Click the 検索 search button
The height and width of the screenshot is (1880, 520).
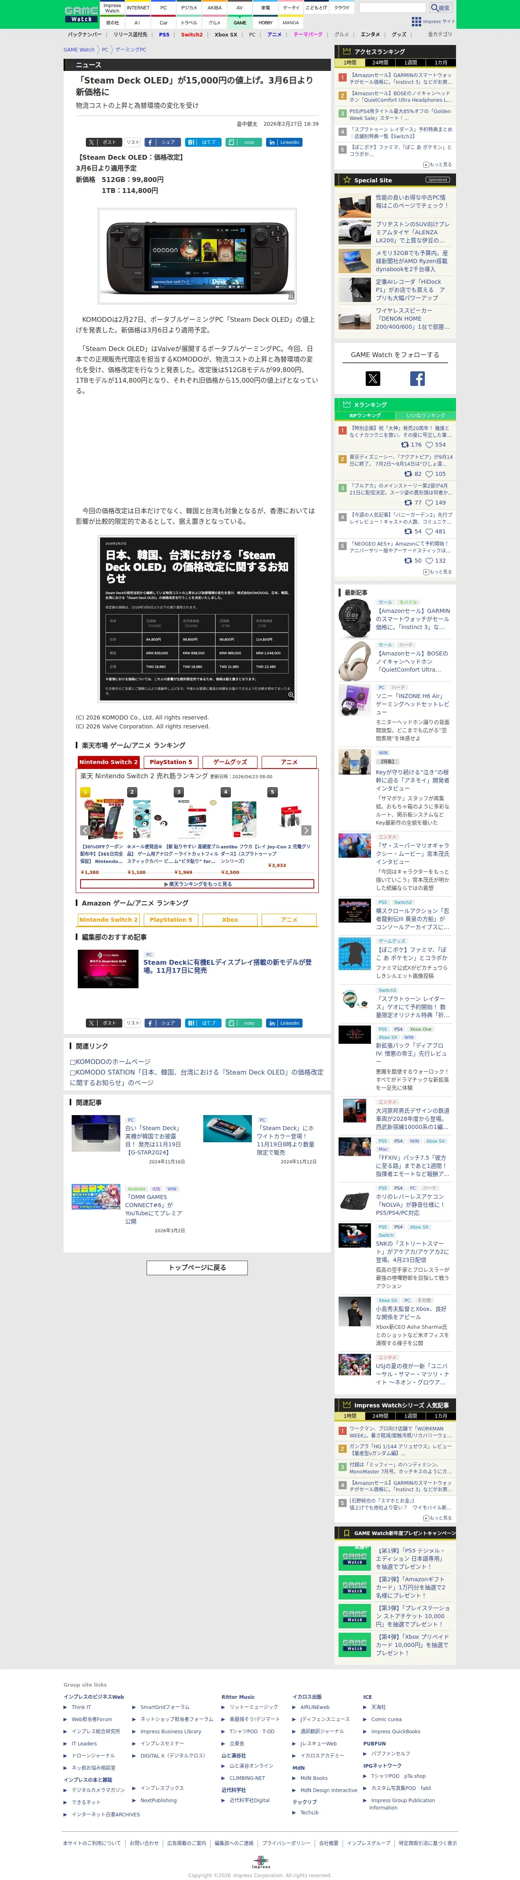[x=440, y=8]
